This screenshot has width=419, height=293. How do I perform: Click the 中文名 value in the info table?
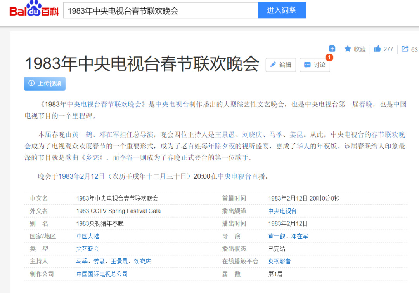(x=117, y=199)
